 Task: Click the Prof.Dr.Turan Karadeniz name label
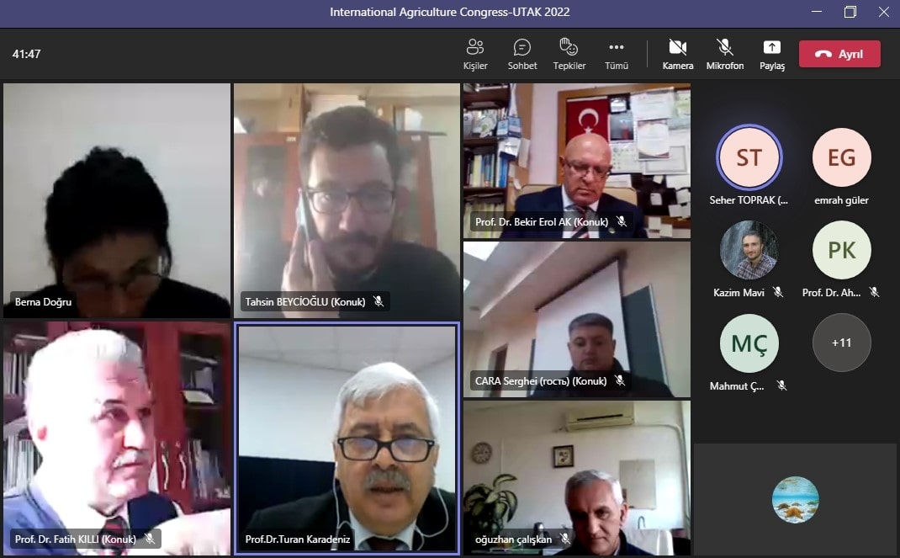[x=297, y=539]
